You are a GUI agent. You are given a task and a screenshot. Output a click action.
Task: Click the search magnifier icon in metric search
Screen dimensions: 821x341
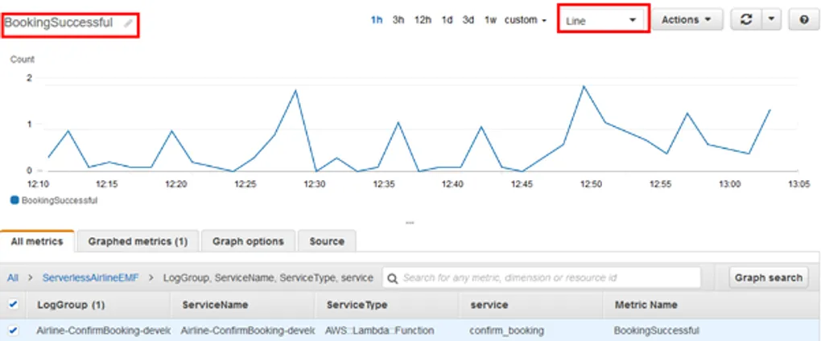click(393, 278)
